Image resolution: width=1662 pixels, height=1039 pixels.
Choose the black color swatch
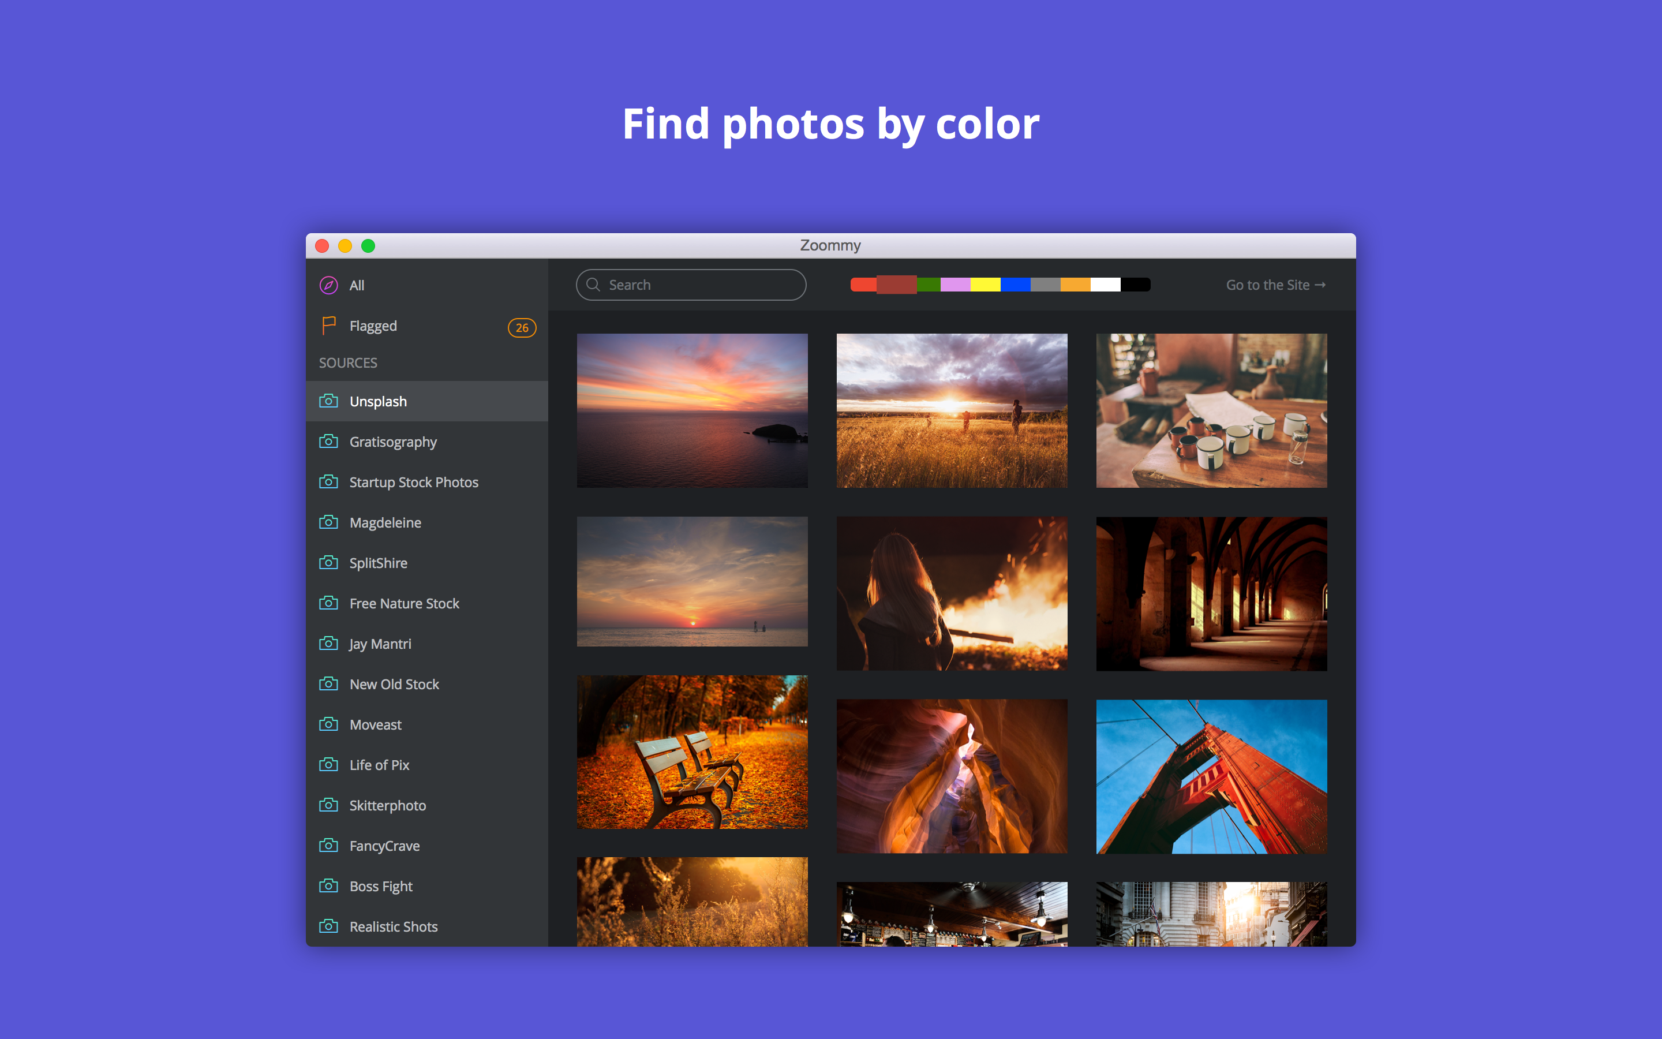[1135, 285]
